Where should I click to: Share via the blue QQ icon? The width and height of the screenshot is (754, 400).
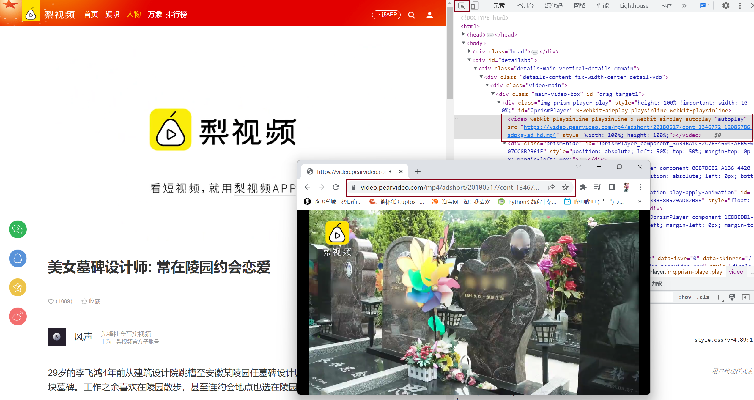18,258
